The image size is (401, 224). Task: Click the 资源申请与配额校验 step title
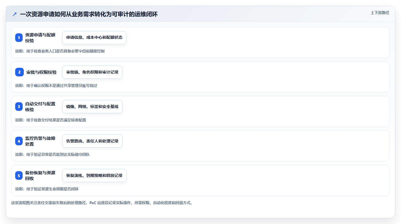[x=40, y=38]
